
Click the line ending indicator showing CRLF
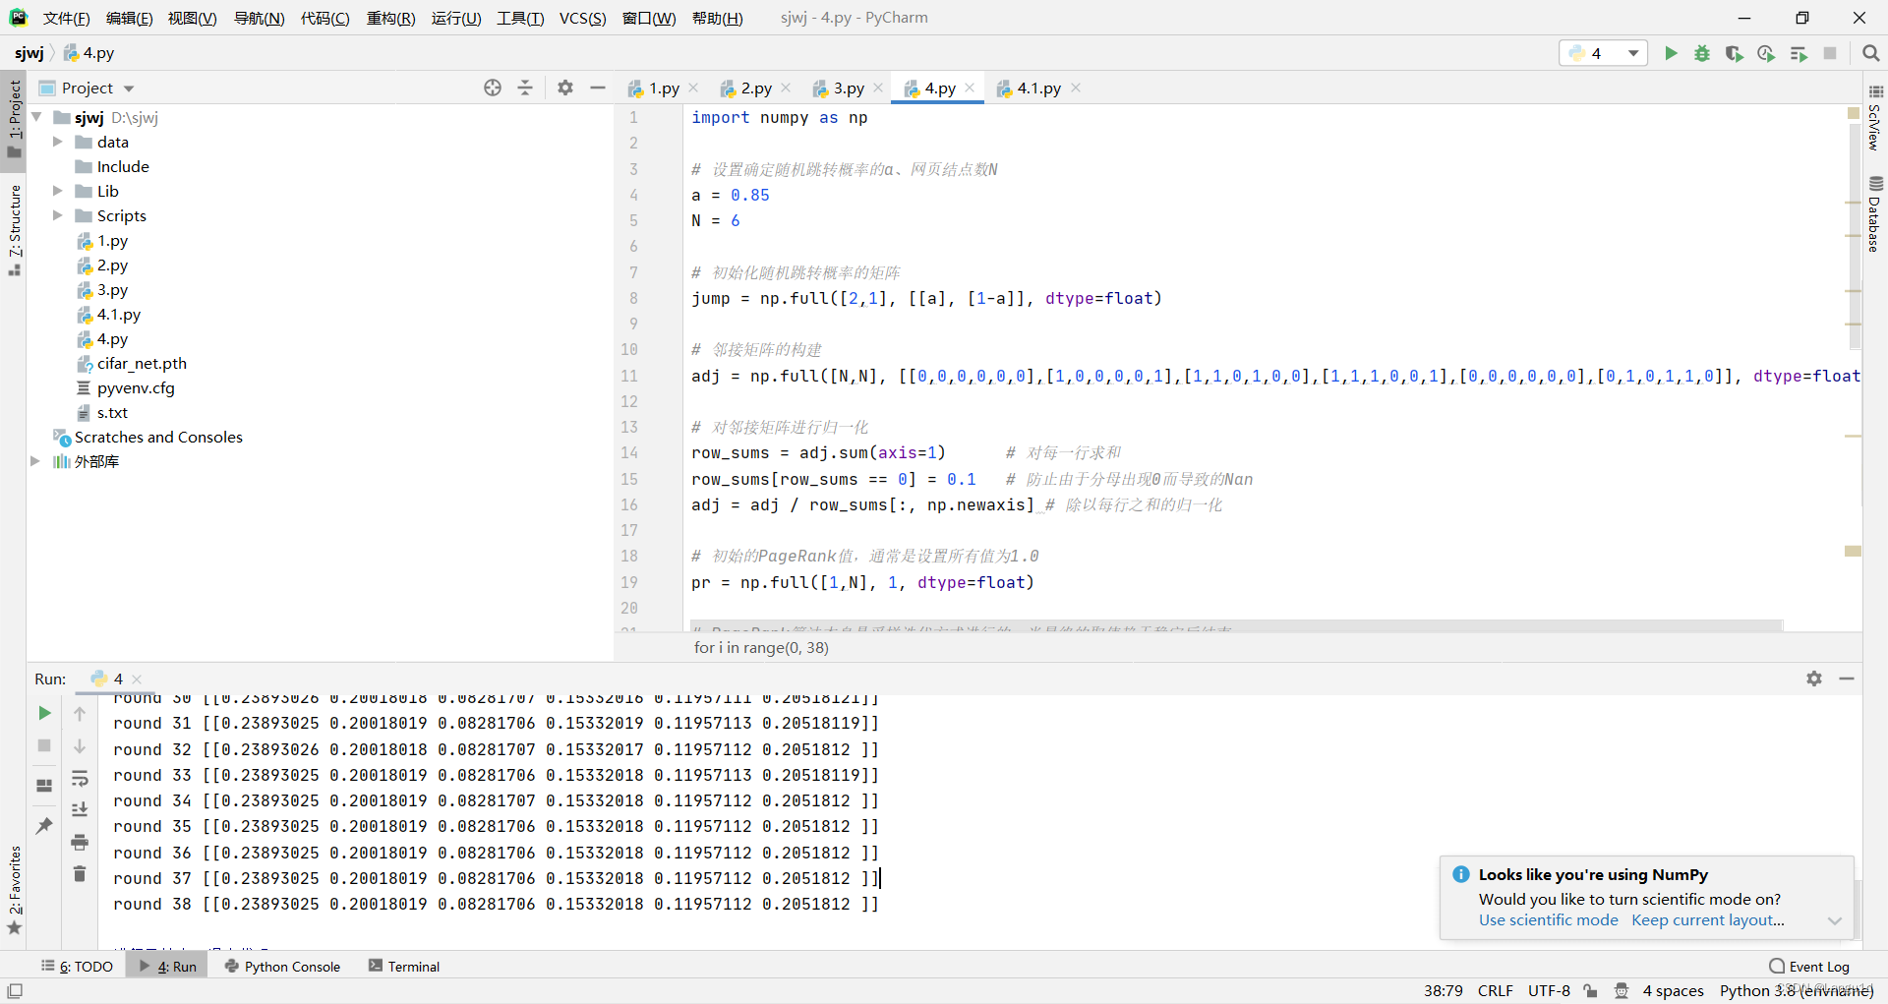pos(1495,991)
